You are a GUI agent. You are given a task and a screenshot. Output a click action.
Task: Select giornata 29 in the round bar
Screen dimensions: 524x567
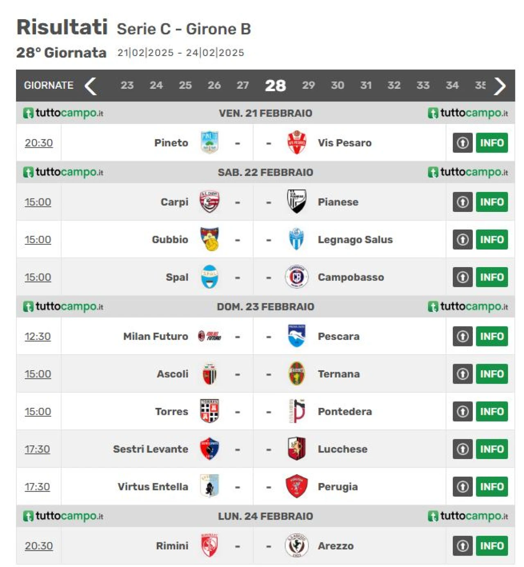(x=308, y=85)
